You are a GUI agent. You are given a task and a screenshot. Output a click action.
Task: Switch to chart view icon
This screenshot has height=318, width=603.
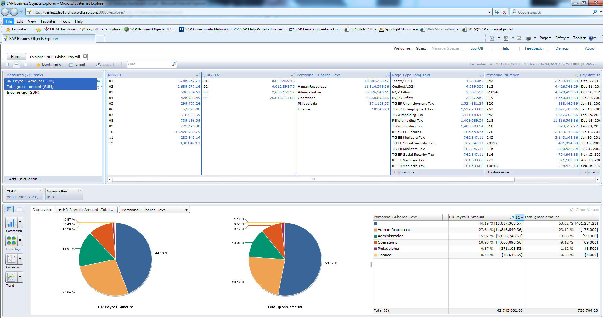click(x=9, y=209)
